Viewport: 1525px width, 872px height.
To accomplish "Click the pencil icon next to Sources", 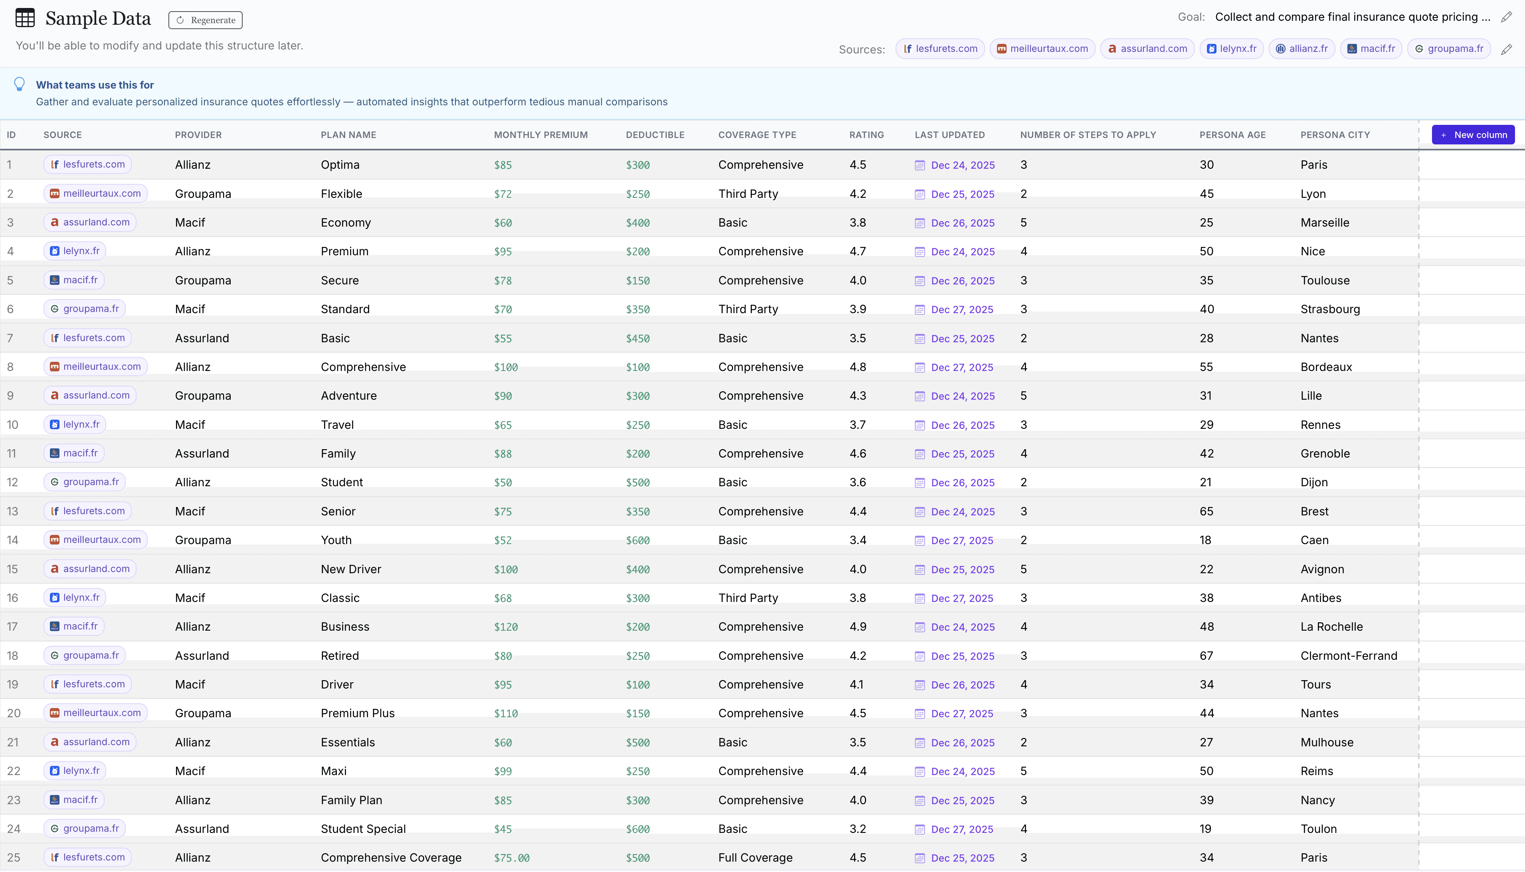I will [1506, 50].
